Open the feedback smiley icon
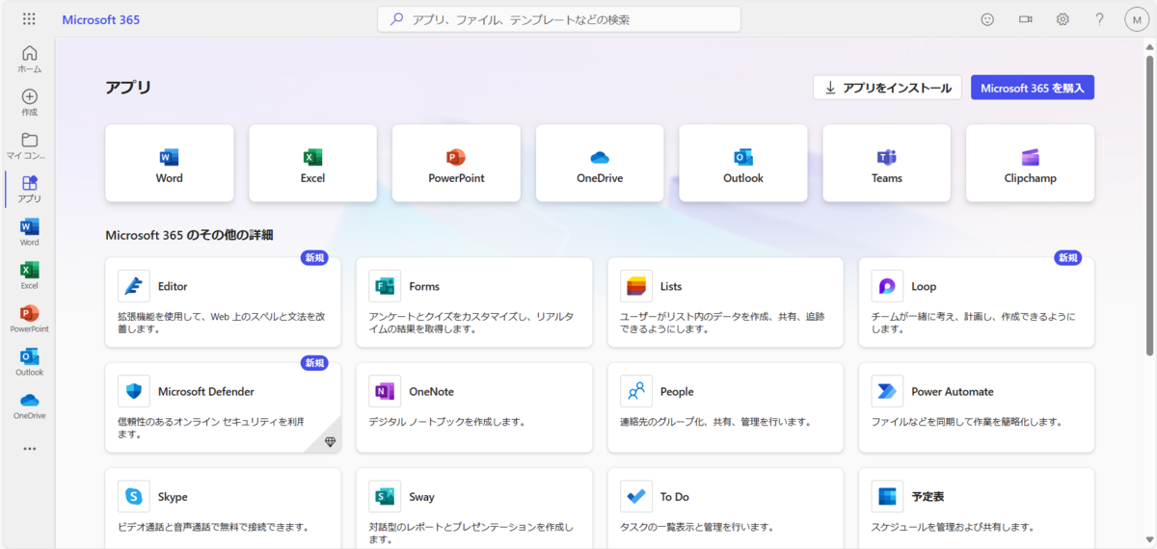This screenshot has height=549, width=1157. tap(987, 19)
